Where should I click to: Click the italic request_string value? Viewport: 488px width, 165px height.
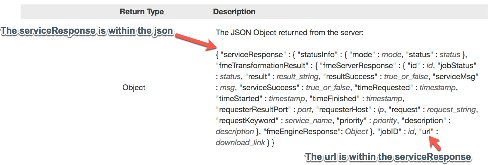(x=452, y=110)
